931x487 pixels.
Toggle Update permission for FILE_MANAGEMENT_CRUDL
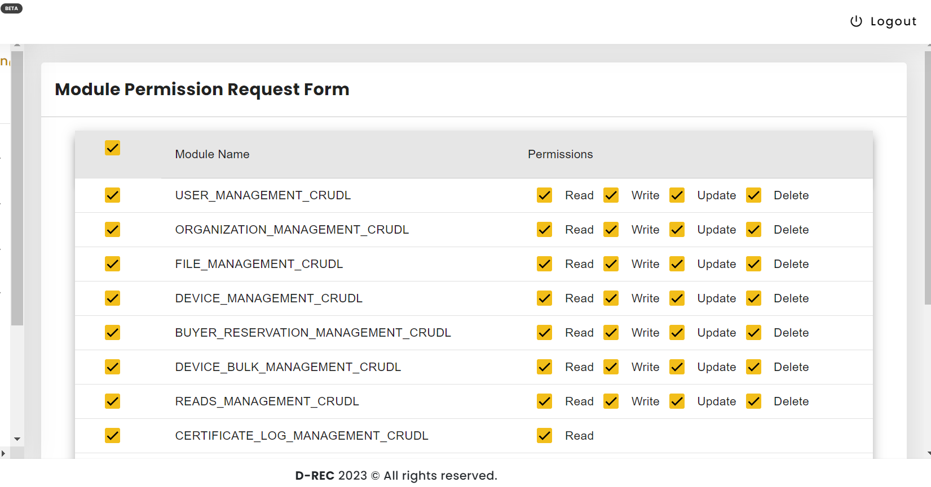pyautogui.click(x=677, y=264)
